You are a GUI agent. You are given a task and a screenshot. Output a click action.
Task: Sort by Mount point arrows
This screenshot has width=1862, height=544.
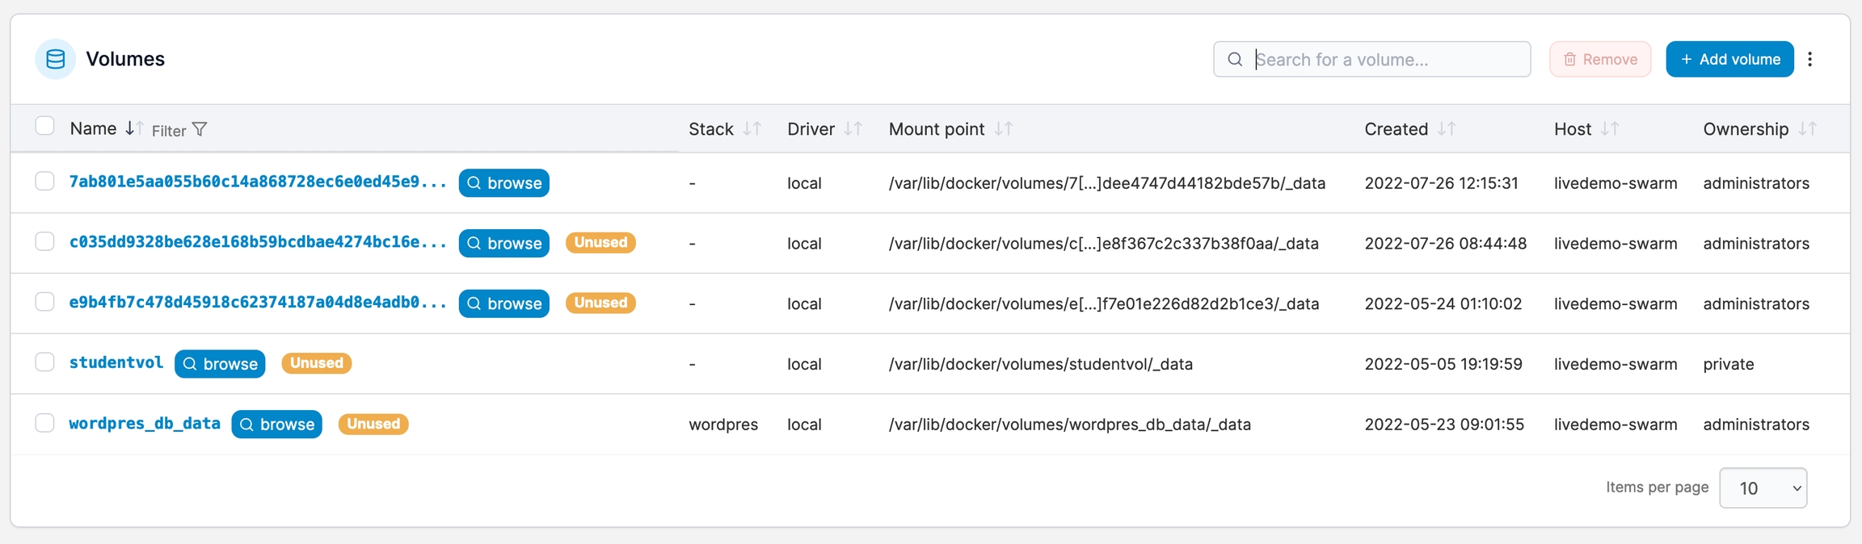click(1003, 129)
